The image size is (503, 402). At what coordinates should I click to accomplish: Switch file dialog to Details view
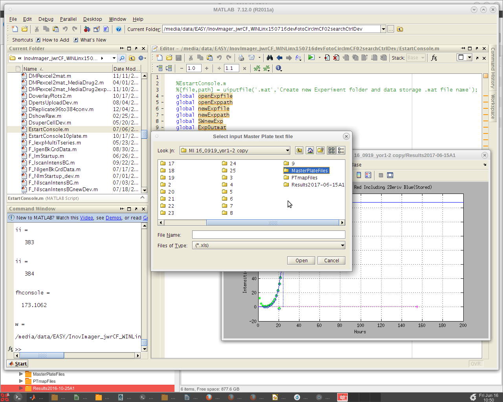[341, 150]
